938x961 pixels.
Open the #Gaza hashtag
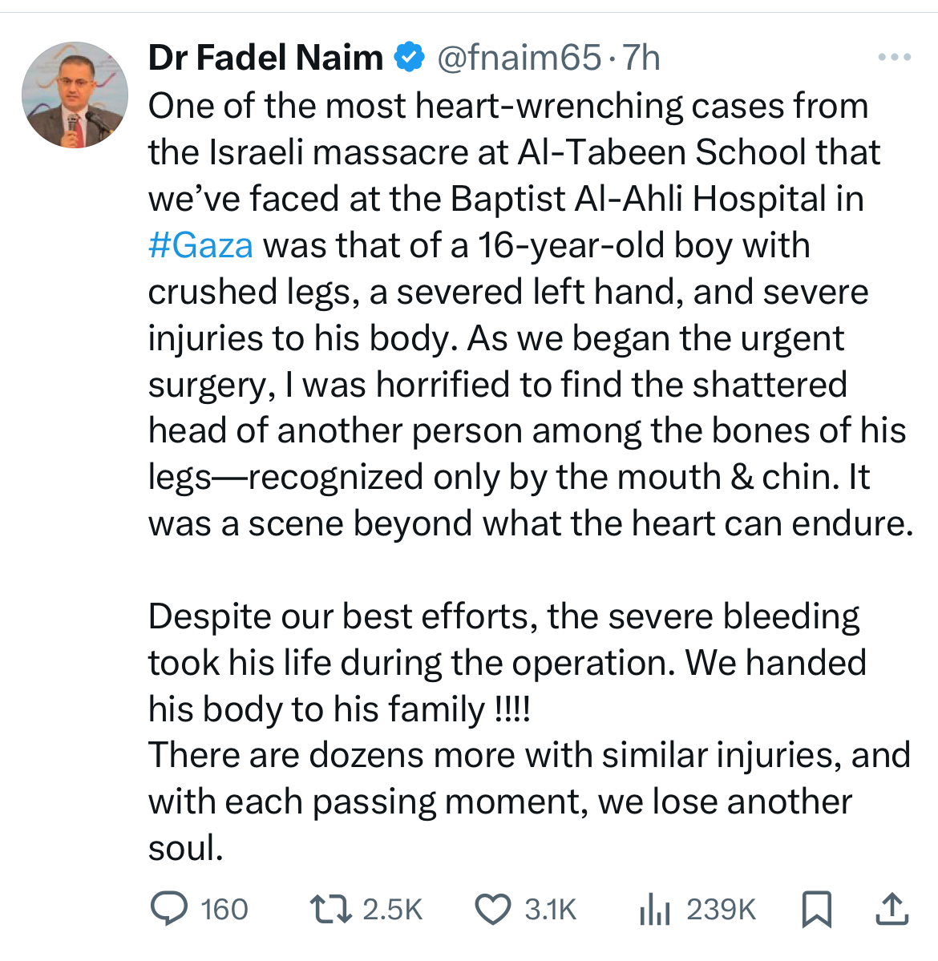pyautogui.click(x=200, y=246)
